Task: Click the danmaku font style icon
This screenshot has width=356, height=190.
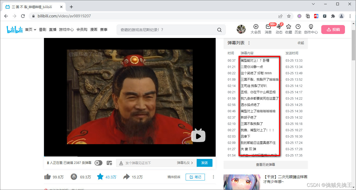Action: tap(121, 163)
